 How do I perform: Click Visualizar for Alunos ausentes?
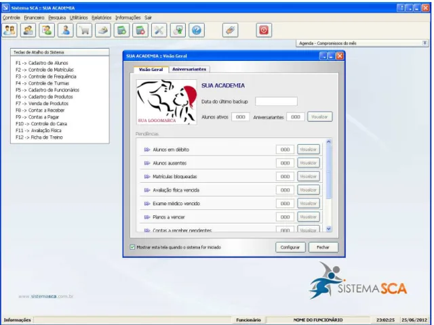(309, 162)
